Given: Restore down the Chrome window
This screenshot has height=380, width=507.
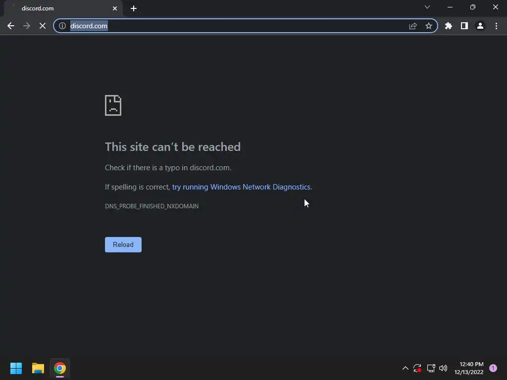Looking at the screenshot, I should tap(473, 7).
